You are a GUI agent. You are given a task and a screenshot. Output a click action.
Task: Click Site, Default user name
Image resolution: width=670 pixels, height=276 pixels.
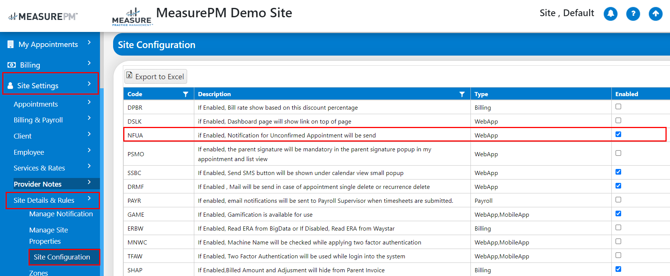(x=567, y=13)
